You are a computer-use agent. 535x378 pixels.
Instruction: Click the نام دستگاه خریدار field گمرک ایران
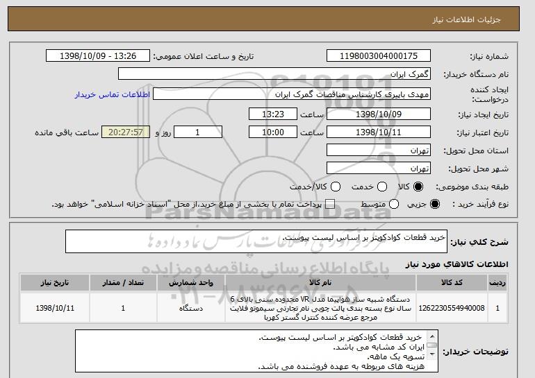pyautogui.click(x=274, y=74)
